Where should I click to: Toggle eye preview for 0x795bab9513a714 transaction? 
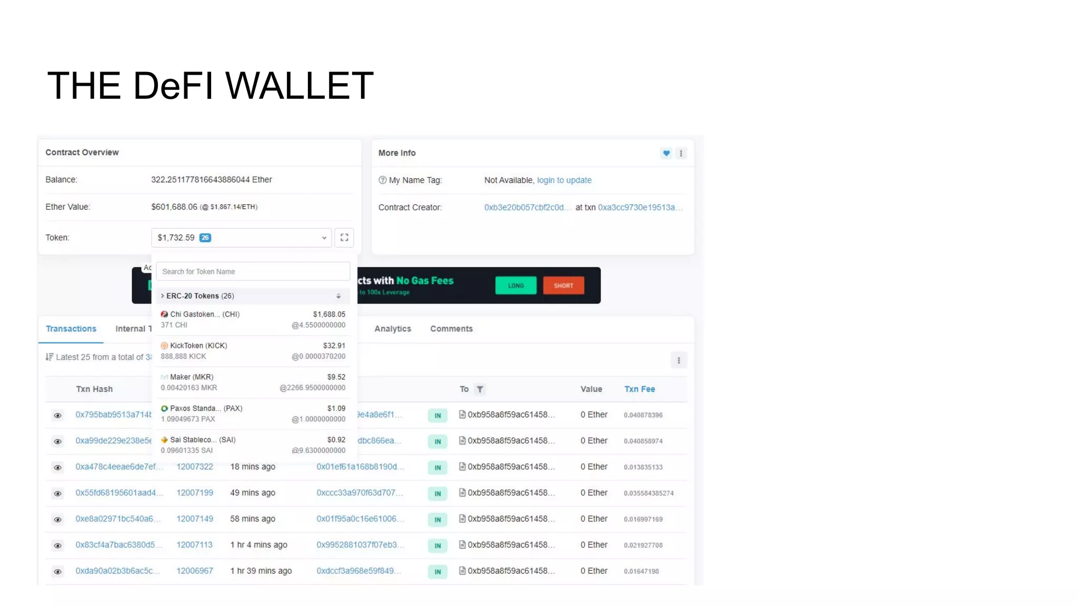58,416
